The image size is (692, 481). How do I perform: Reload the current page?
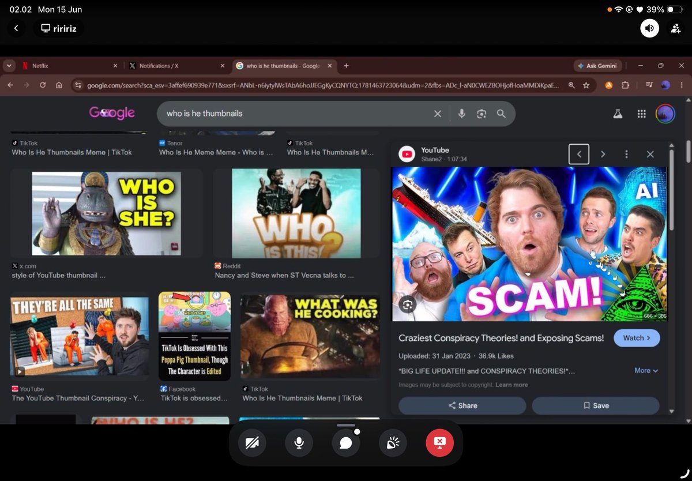(43, 85)
